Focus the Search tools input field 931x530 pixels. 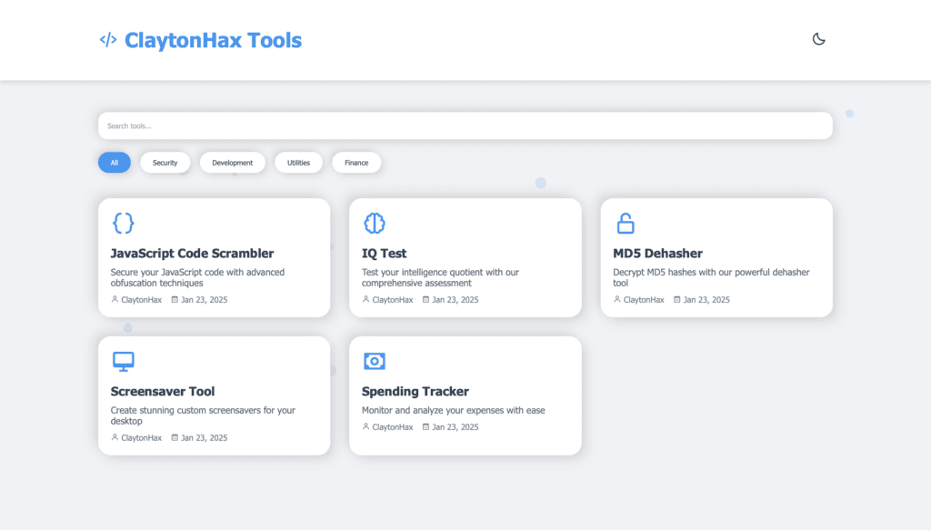pyautogui.click(x=465, y=125)
